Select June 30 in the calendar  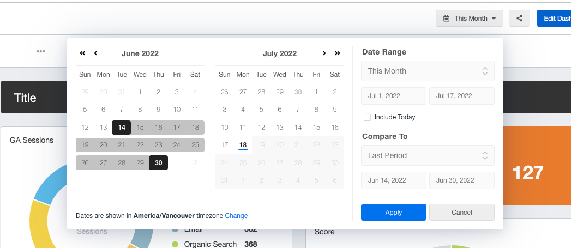[x=158, y=163]
